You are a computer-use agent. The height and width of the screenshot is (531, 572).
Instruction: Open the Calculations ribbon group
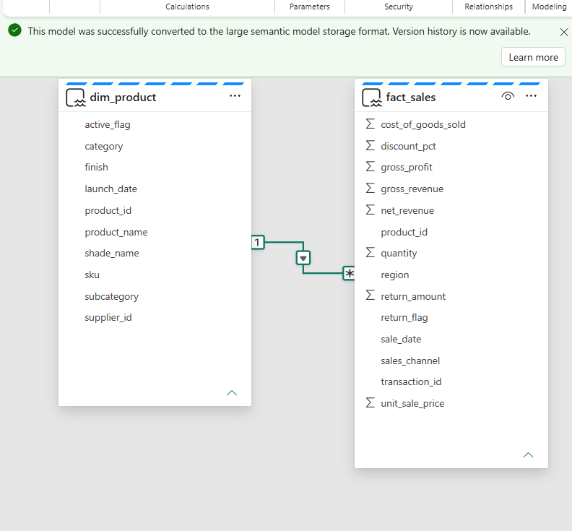tap(187, 7)
